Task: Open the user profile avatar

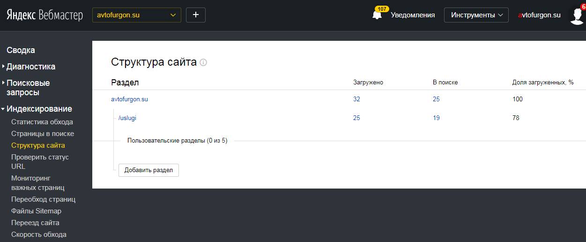Action: (x=577, y=15)
